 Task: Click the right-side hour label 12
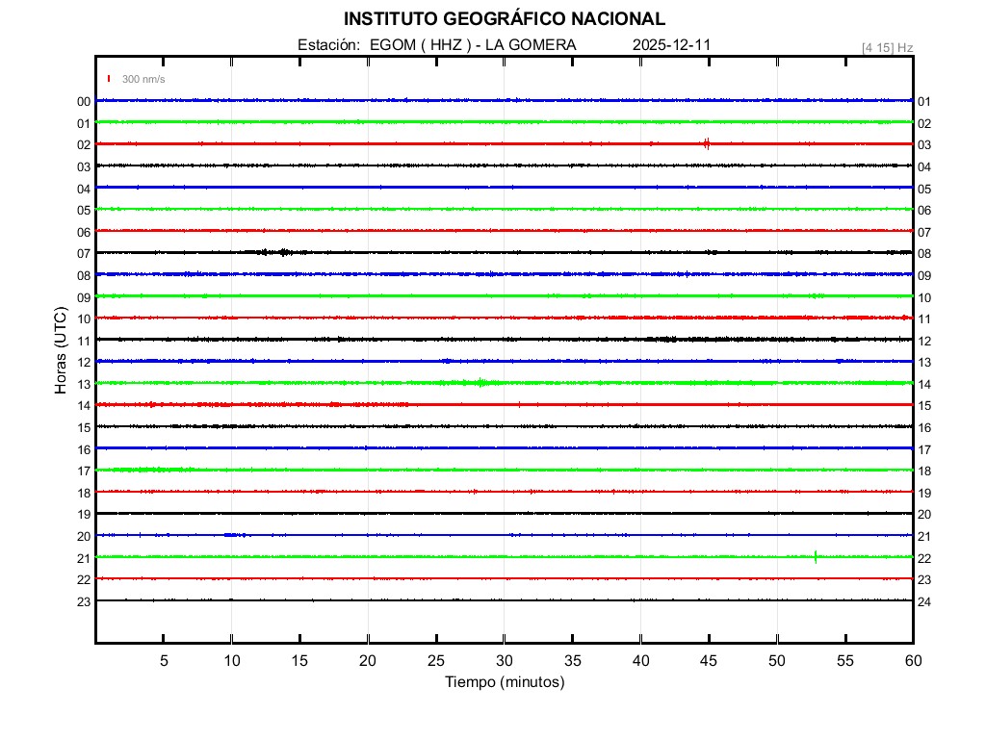click(924, 341)
